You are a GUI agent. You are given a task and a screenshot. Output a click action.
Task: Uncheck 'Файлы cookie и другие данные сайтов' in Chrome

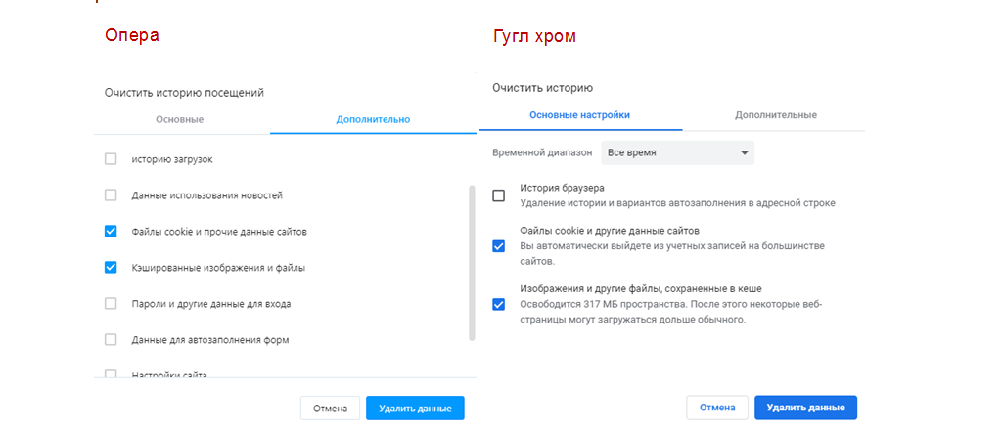[498, 246]
